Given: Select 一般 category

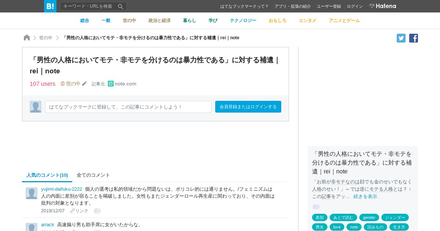Looking at the screenshot, I should pyautogui.click(x=106, y=21).
